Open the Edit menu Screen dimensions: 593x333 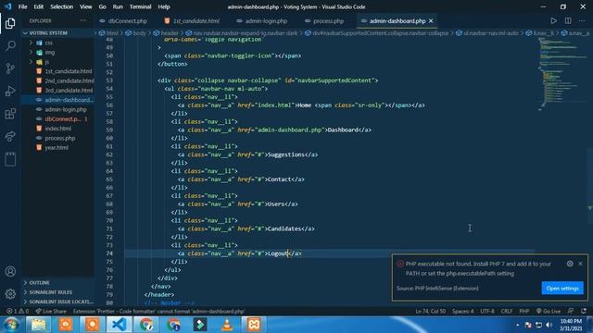point(38,6)
